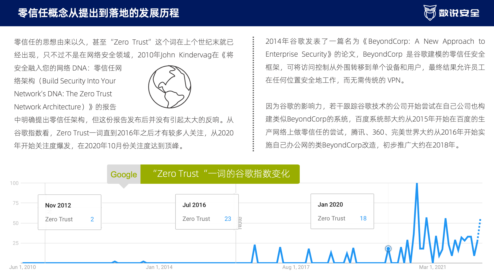Screen dimensions: 494x278
Task: Click the text line 络架构（Build Security Into Your
Action: tap(65, 81)
